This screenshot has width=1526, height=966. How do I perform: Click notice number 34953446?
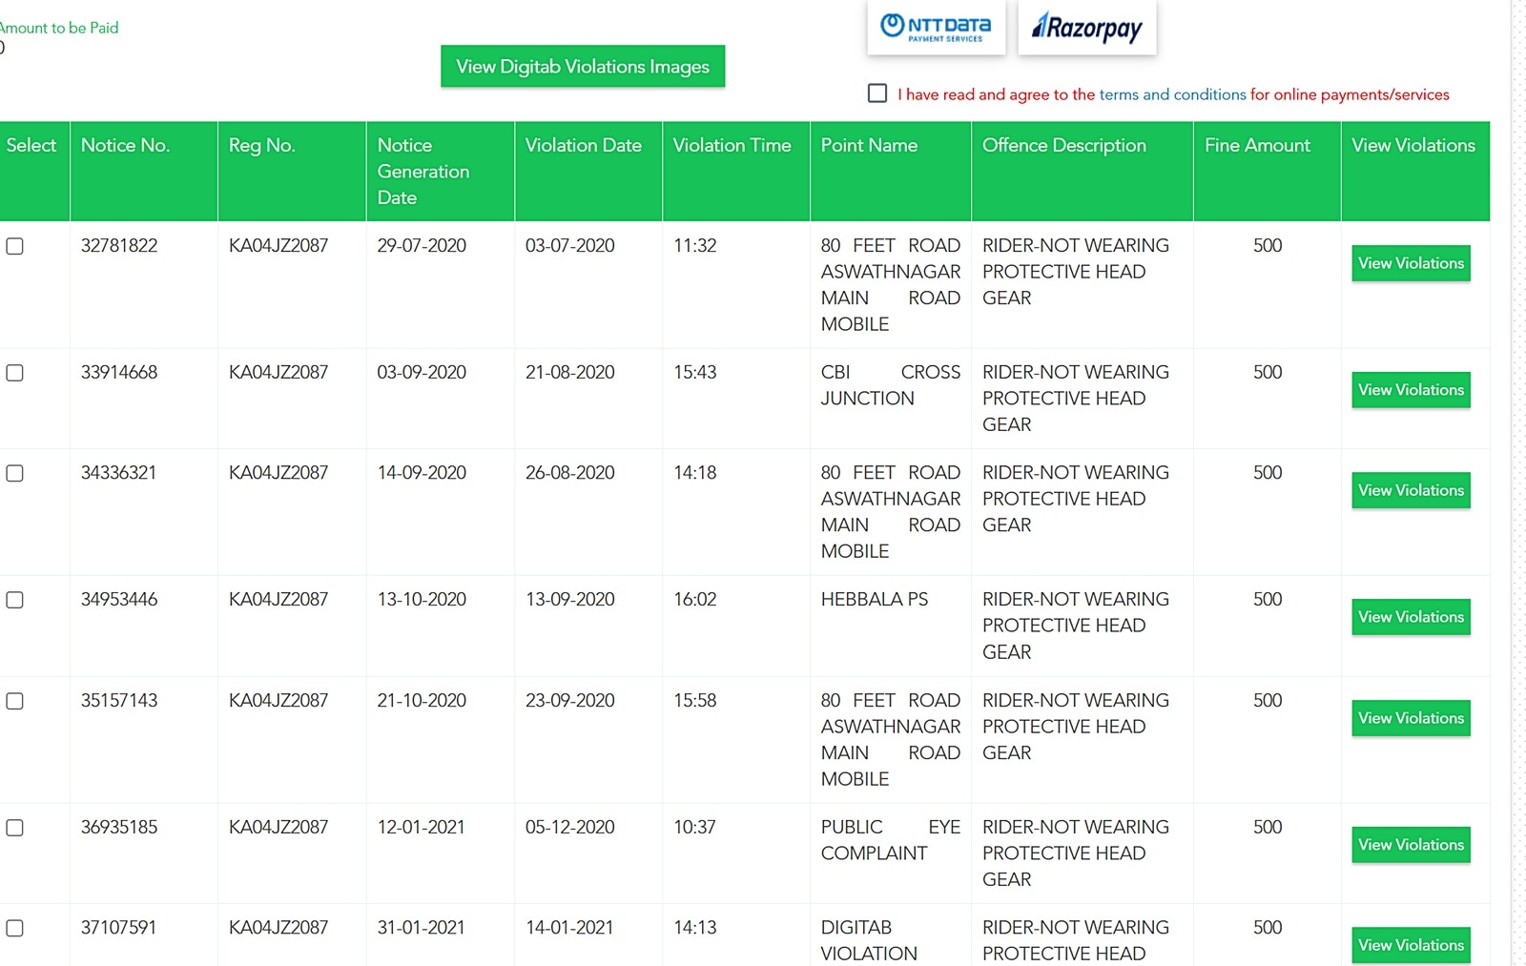(119, 600)
